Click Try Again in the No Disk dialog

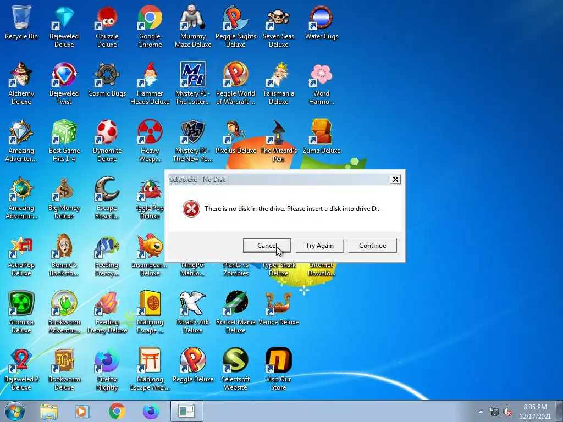[x=319, y=246]
